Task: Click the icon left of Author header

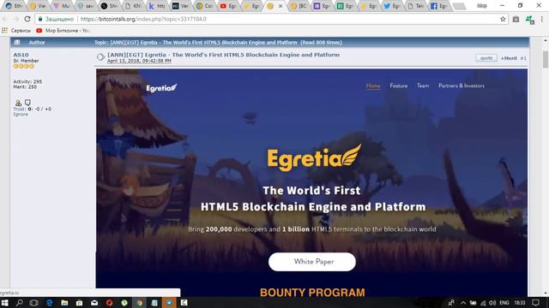Action: pos(17,42)
